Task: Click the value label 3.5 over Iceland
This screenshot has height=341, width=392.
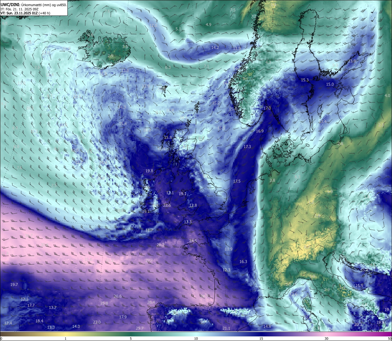Action: coord(125,47)
